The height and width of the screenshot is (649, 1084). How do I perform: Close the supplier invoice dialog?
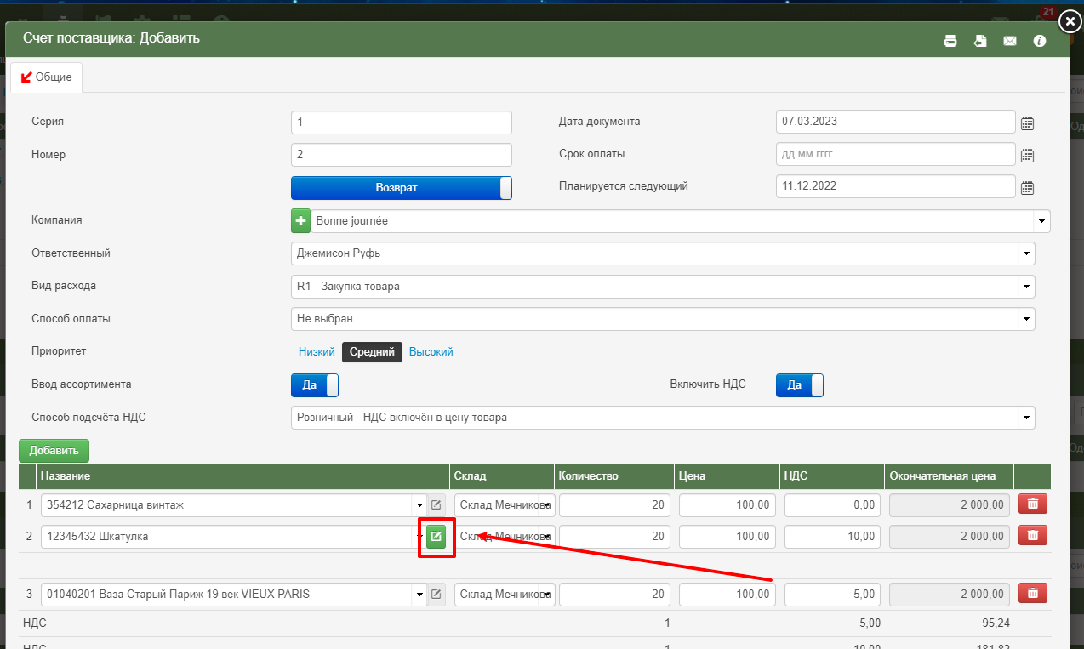tap(1070, 22)
